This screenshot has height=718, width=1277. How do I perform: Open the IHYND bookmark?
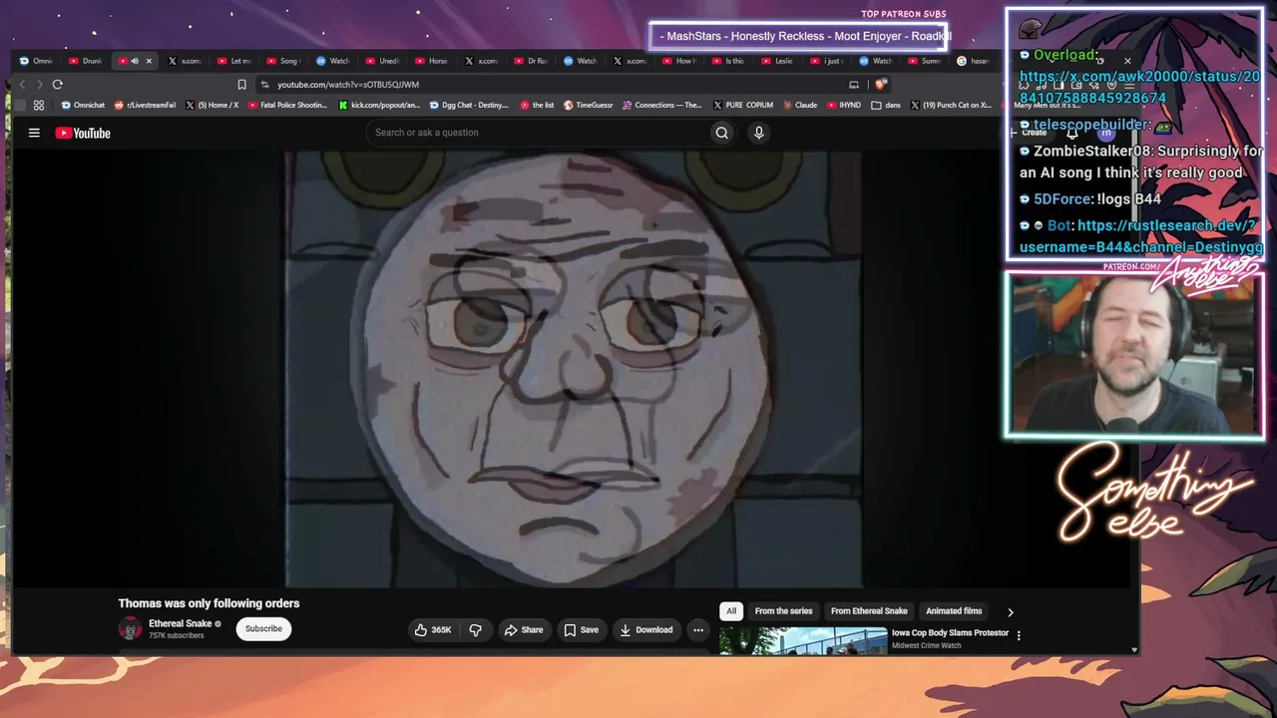pos(844,105)
